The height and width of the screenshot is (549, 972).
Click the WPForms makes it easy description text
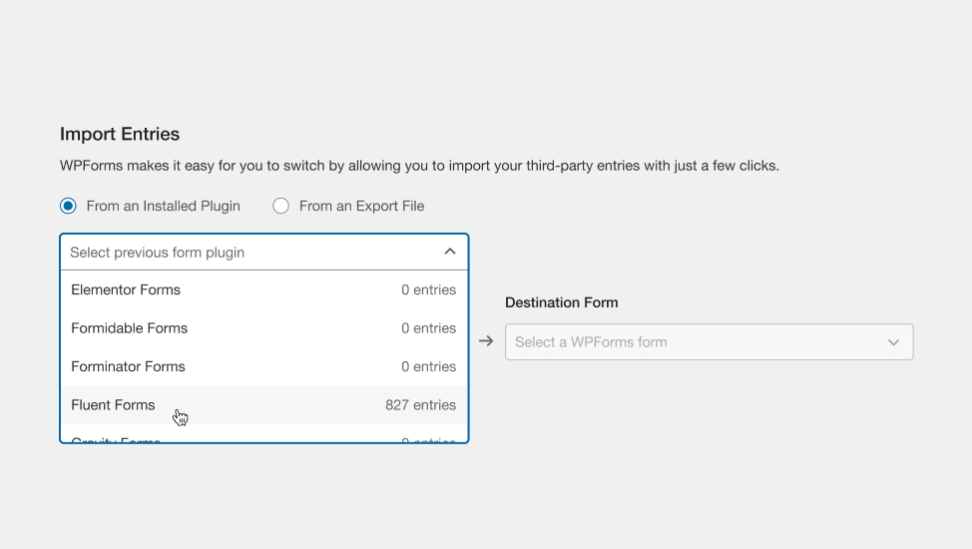pyautogui.click(x=420, y=166)
